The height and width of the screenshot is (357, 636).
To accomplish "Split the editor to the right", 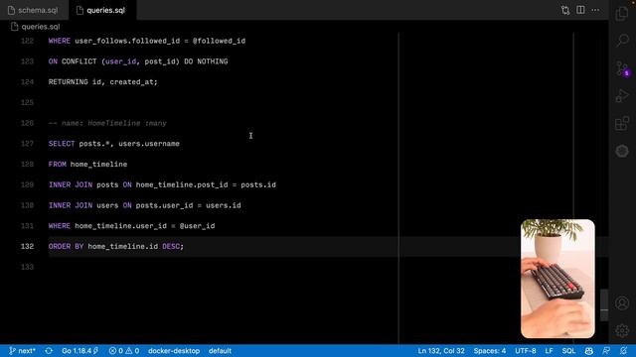I will pyautogui.click(x=580, y=10).
